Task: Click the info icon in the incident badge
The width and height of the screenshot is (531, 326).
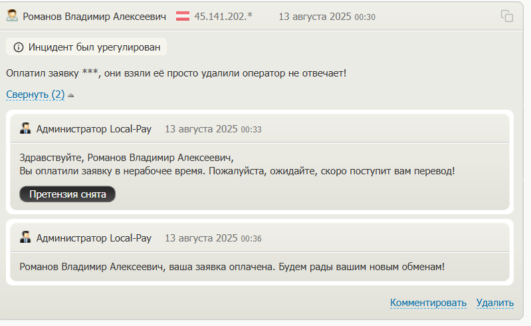Action: point(18,47)
